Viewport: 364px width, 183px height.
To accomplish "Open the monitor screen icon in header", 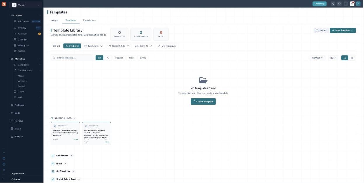I will tap(339, 4).
